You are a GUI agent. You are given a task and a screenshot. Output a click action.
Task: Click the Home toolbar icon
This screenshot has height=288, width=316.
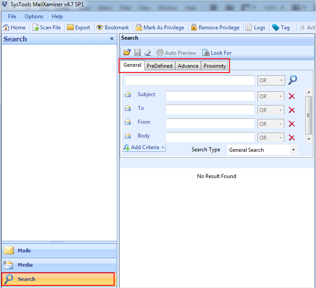pos(6,27)
